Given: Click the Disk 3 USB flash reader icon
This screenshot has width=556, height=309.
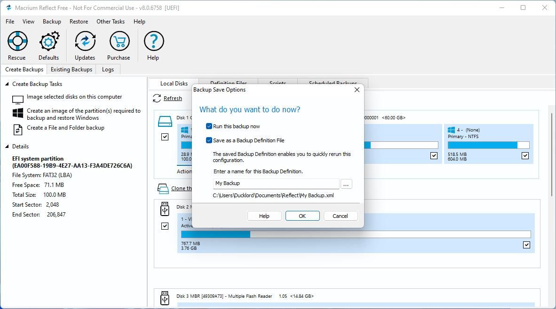Looking at the screenshot, I should pyautogui.click(x=165, y=298).
